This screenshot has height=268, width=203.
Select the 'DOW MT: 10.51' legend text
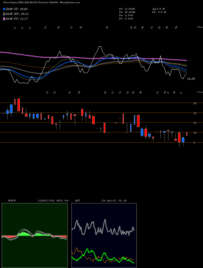(x=17, y=14)
